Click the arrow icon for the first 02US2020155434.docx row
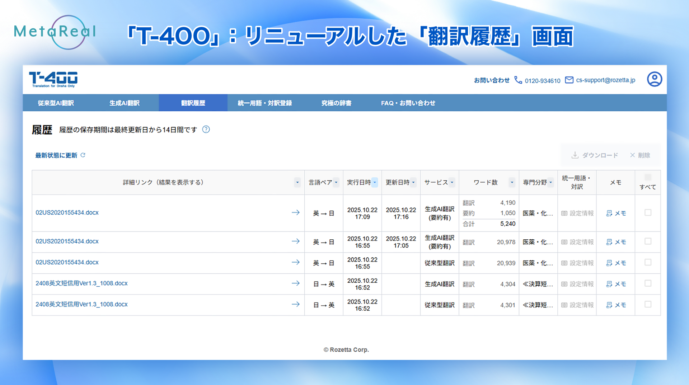This screenshot has width=689, height=385. 295,212
